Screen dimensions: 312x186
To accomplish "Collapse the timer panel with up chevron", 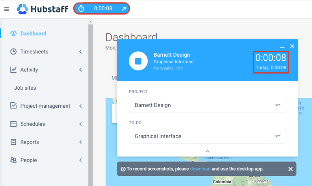I will click(x=208, y=151).
